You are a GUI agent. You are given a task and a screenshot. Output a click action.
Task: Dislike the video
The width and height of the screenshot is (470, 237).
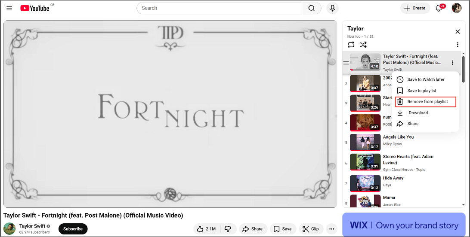point(228,229)
